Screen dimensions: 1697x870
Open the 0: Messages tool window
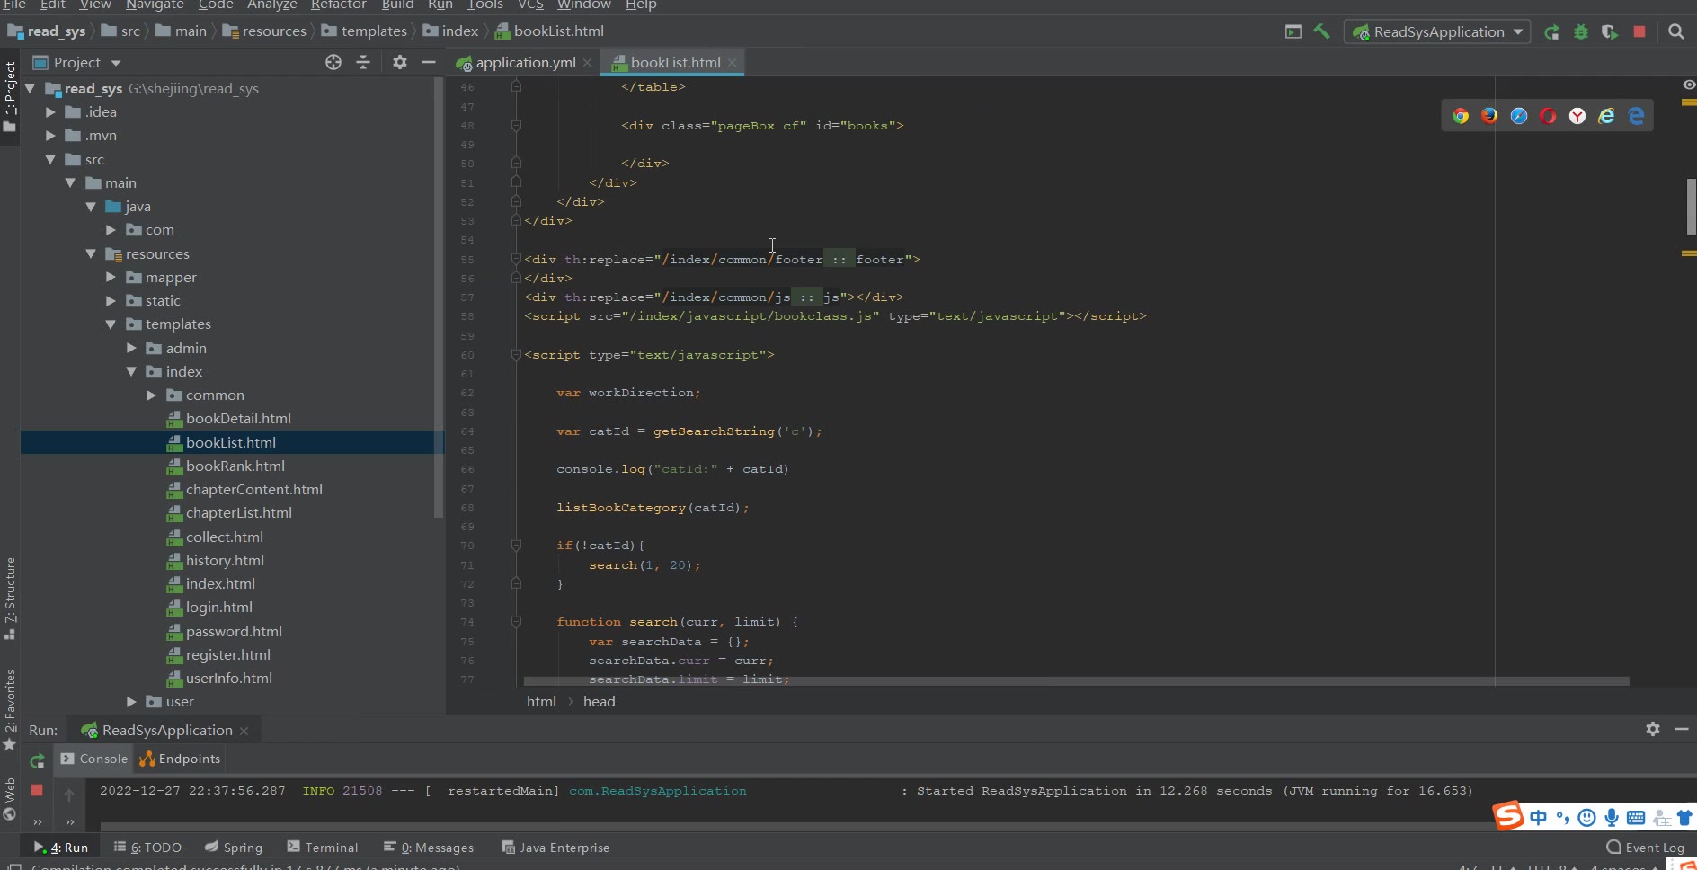pos(429,847)
